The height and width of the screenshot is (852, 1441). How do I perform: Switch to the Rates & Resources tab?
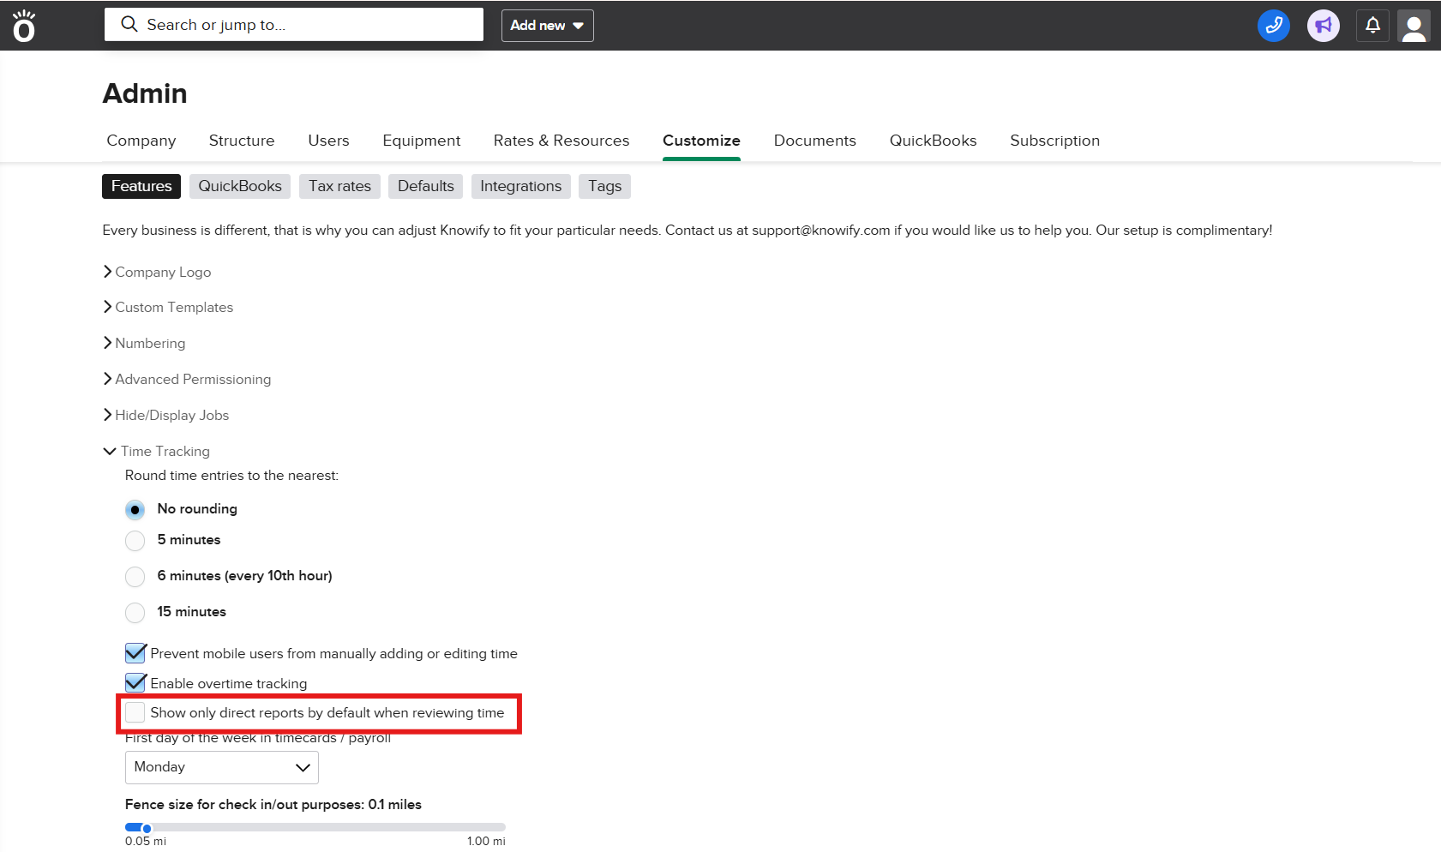[561, 141]
